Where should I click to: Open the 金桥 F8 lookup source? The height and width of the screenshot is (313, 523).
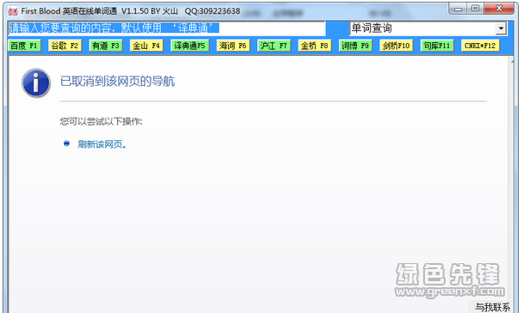click(315, 46)
